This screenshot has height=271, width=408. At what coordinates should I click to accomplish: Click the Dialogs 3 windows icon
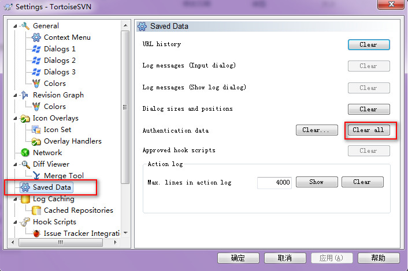click(36, 72)
